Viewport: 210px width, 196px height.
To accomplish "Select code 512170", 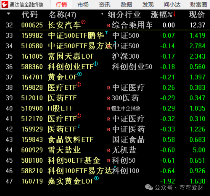I will pyautogui.click(x=32, y=119).
